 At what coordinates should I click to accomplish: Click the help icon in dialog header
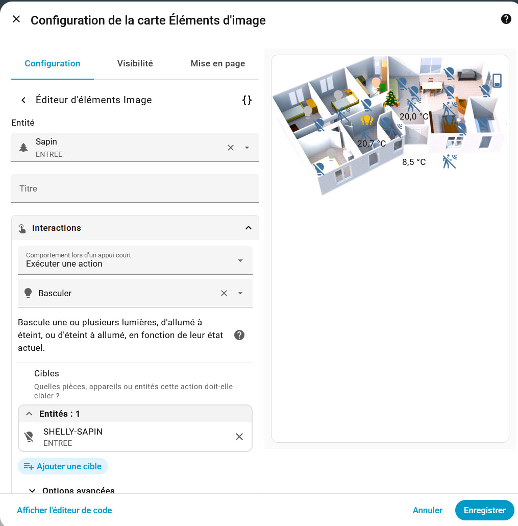coord(506,19)
